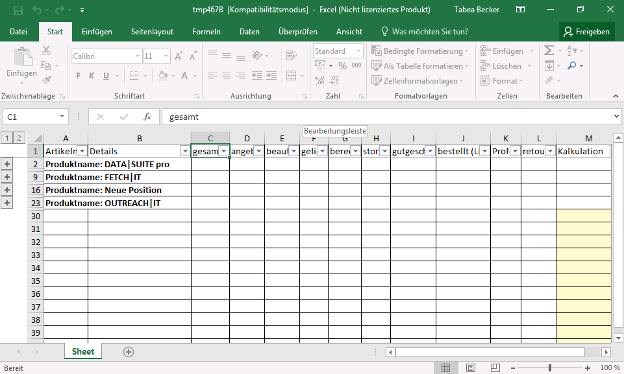Toggle italic formatting K button
The width and height of the screenshot is (624, 374).
click(x=92, y=76)
